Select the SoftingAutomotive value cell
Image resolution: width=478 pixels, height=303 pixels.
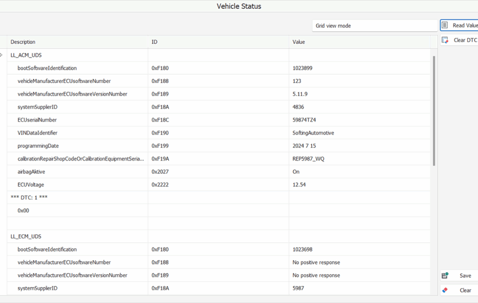pyautogui.click(x=359, y=133)
